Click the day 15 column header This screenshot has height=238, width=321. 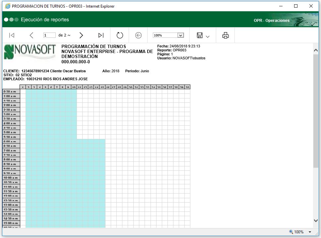[102, 87]
